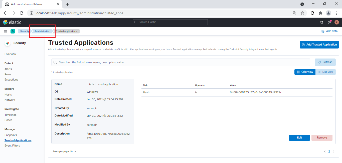Screen dimensions: 342x163
Task: Open the Kibana navigation hamburger menu
Action: pos(5,31)
